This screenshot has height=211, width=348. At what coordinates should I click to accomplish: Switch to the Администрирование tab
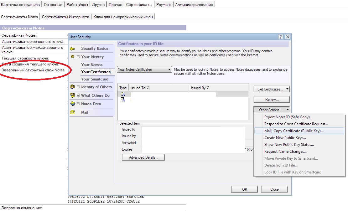(x=194, y=4)
